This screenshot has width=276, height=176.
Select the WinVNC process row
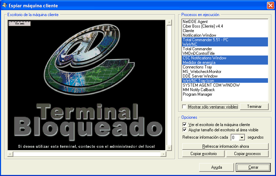pyautogui.click(x=225, y=44)
